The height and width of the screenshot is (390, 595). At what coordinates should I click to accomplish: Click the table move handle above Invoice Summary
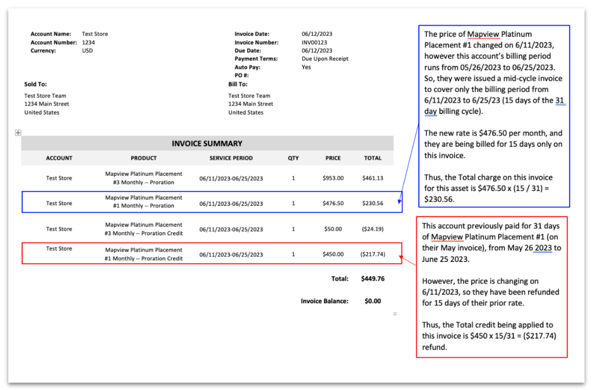[x=18, y=133]
